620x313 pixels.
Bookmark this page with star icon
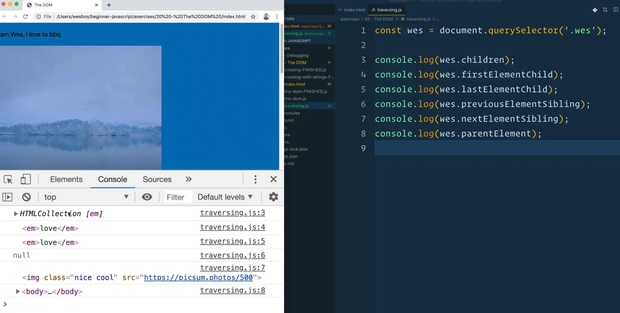[253, 17]
